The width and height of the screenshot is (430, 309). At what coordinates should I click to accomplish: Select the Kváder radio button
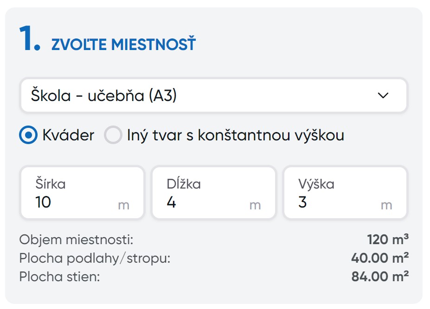28,136
